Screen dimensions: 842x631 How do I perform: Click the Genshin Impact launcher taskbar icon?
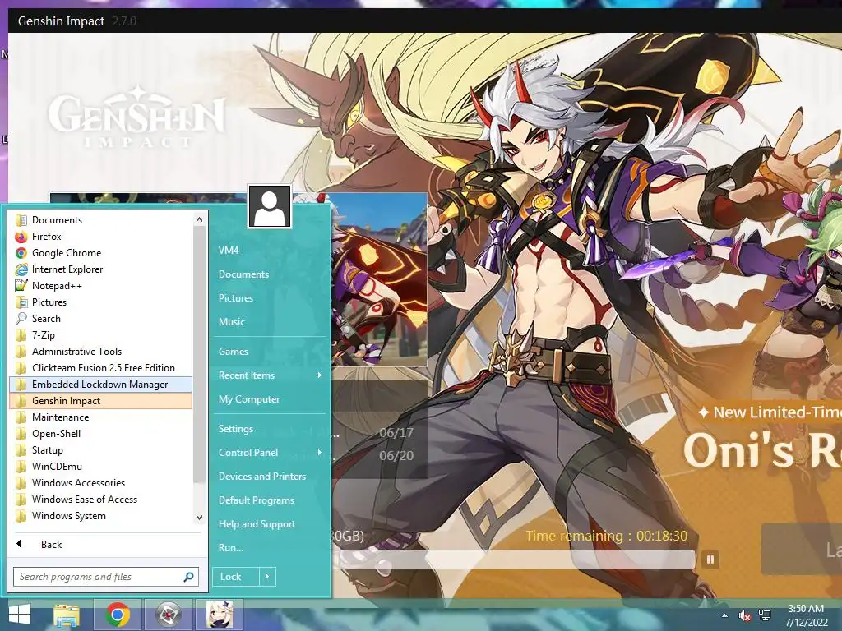(169, 615)
